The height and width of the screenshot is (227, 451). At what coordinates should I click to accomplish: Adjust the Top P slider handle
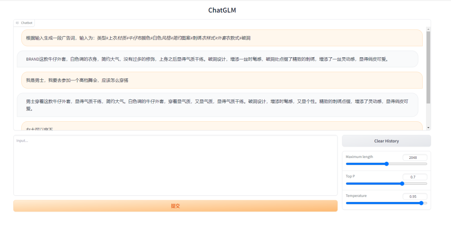pyautogui.click(x=402, y=184)
